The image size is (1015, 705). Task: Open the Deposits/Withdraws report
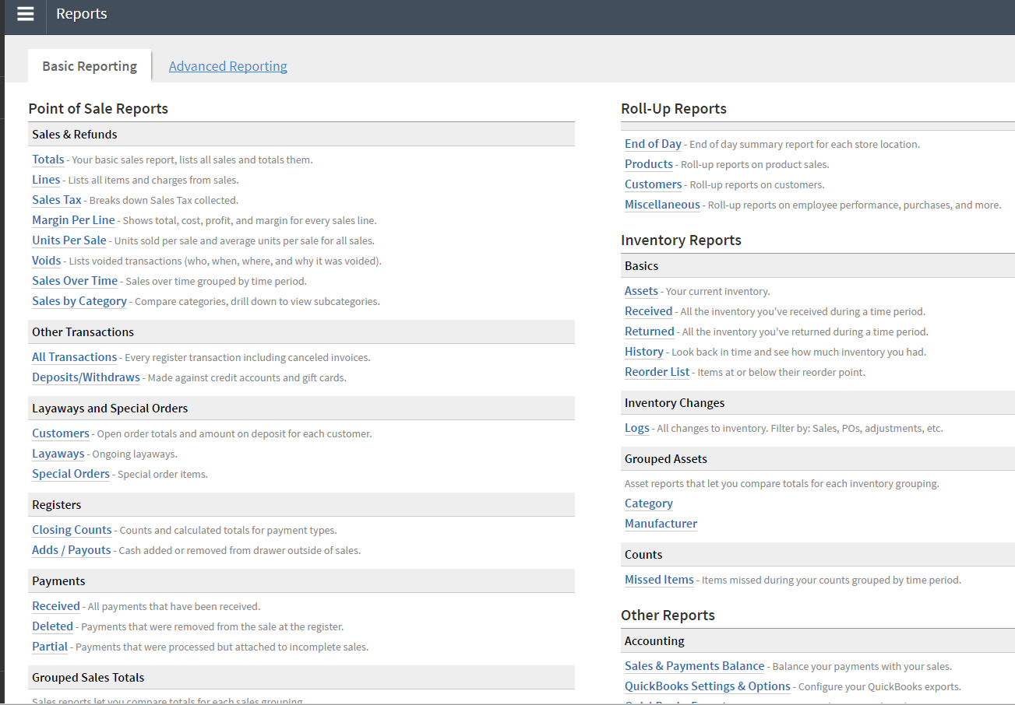coord(86,377)
